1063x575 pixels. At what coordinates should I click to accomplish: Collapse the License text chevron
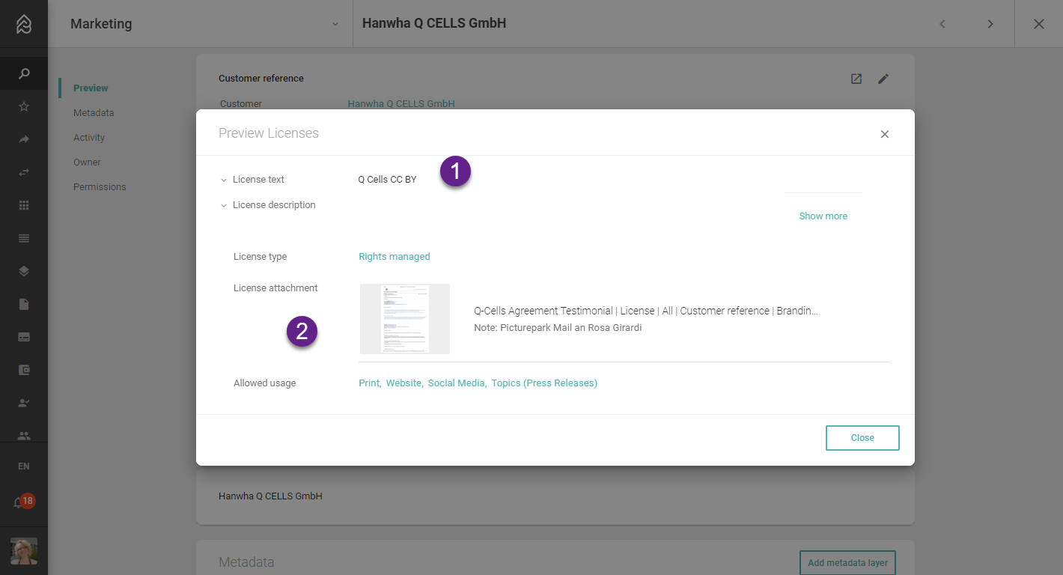pos(223,180)
